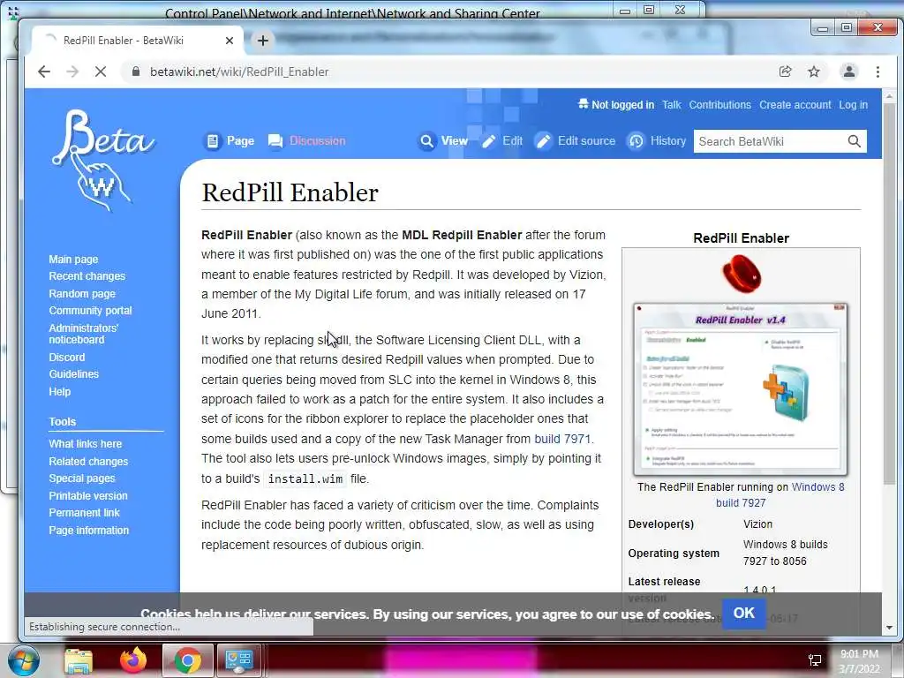
Task: Follow the Windows 8 build 7927 link
Action: tap(817, 487)
